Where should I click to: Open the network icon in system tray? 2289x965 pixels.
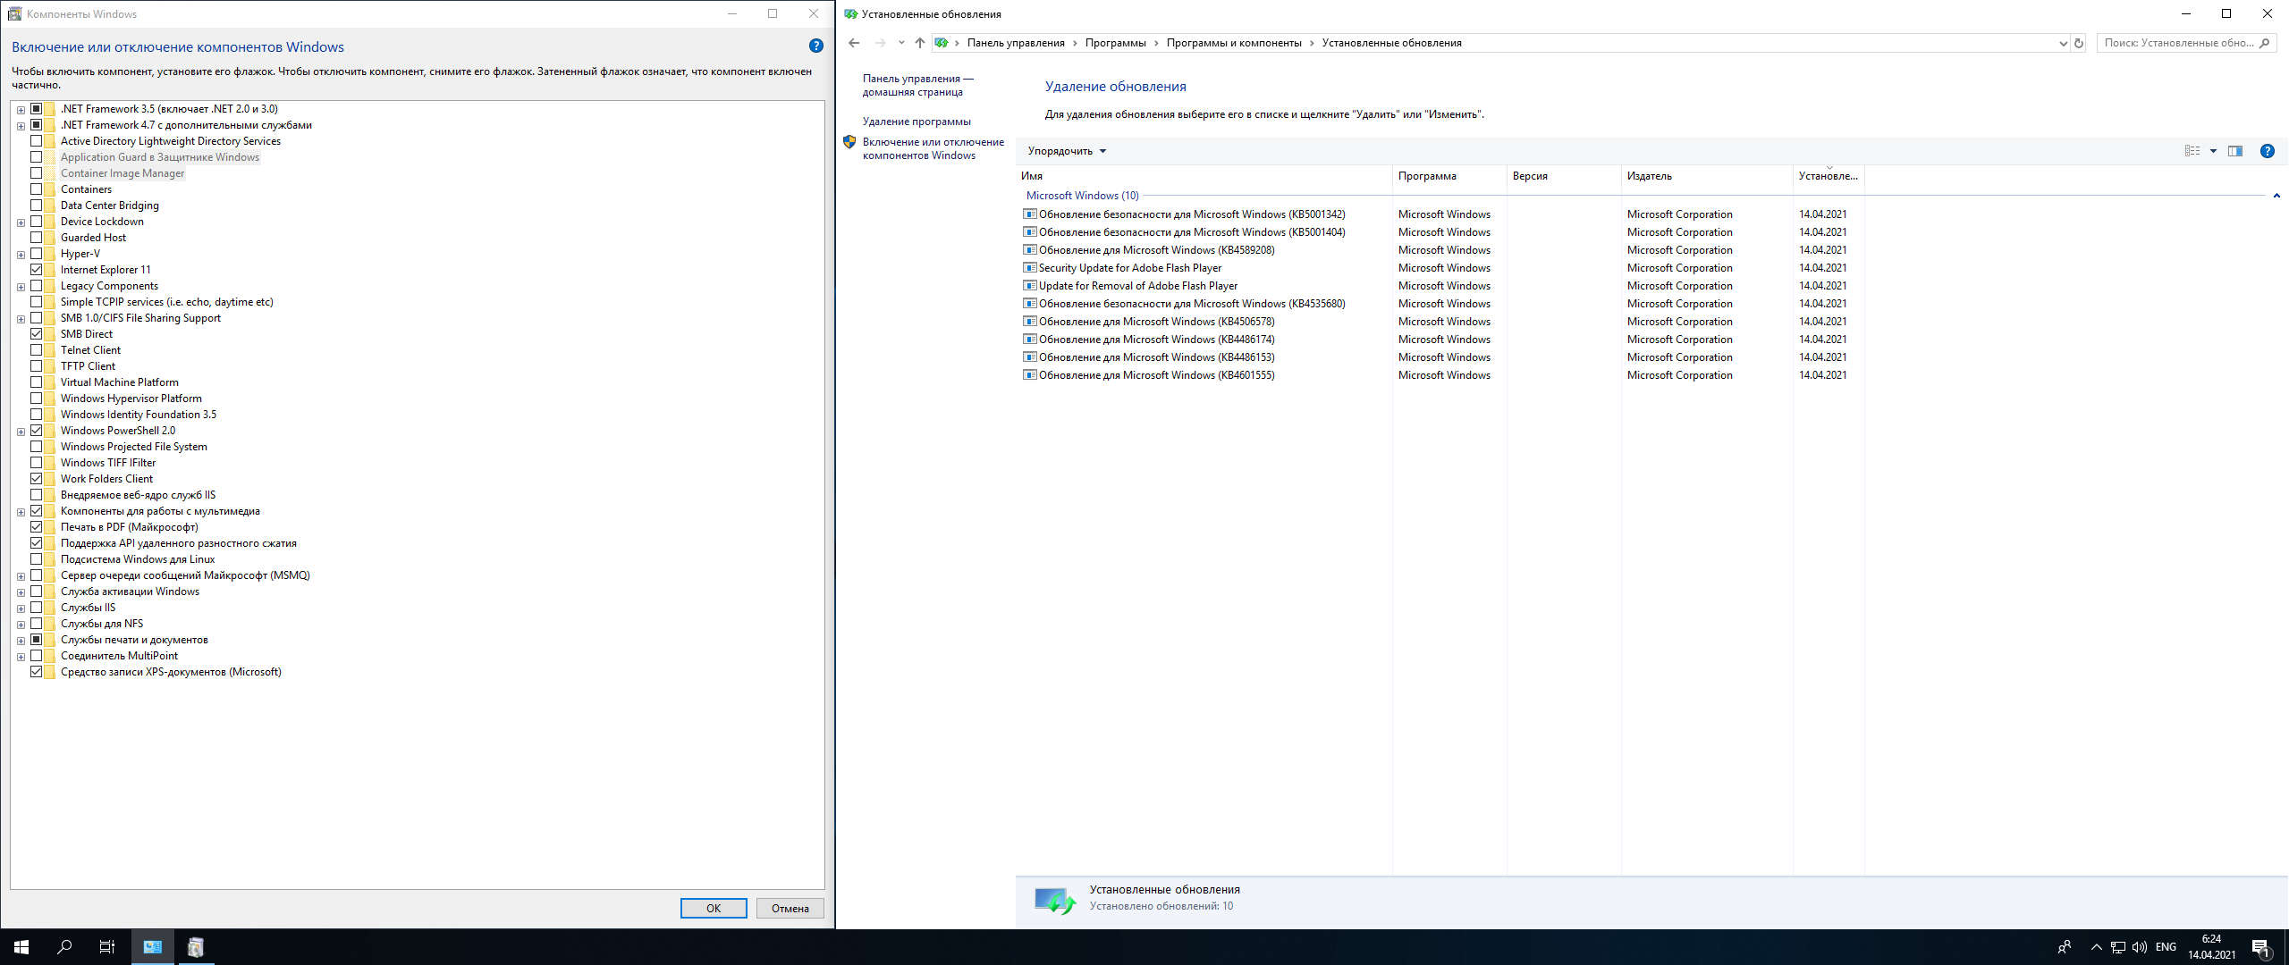pos(2118,947)
